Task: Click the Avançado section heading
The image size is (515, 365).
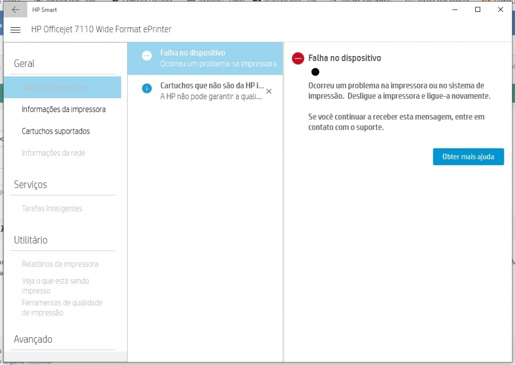Action: tap(33, 339)
